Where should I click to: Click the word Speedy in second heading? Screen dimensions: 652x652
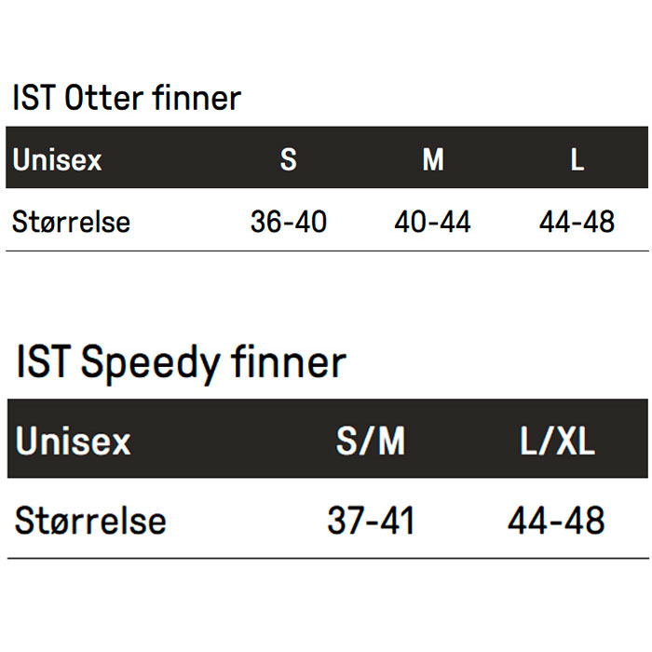[x=154, y=362]
